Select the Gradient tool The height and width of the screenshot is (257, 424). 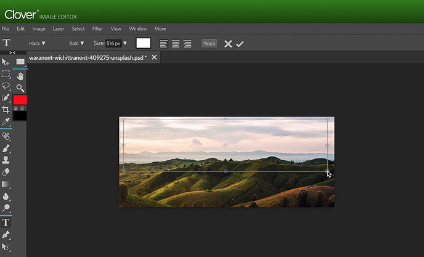click(6, 184)
